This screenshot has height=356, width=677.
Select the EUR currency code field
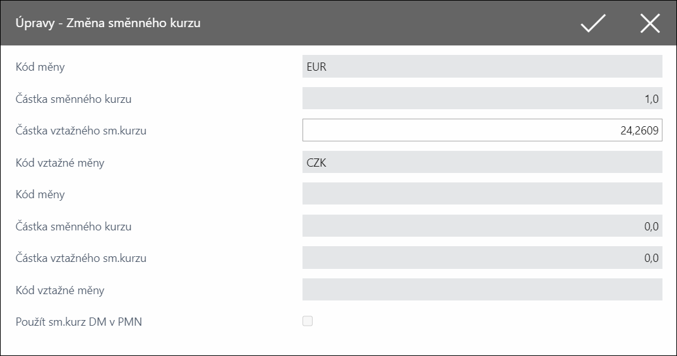(482, 66)
